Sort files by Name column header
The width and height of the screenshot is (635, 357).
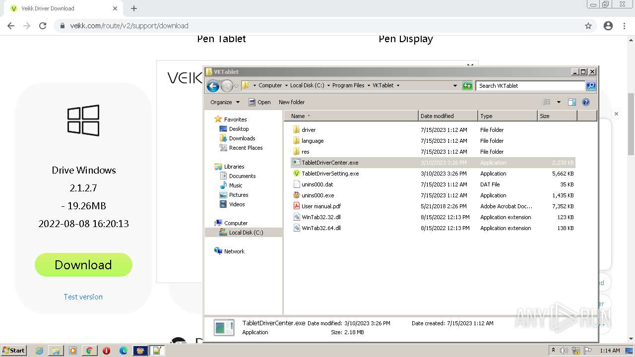(351, 116)
